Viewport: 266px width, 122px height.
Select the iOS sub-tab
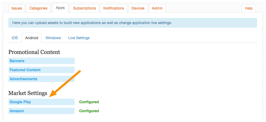pos(15,38)
